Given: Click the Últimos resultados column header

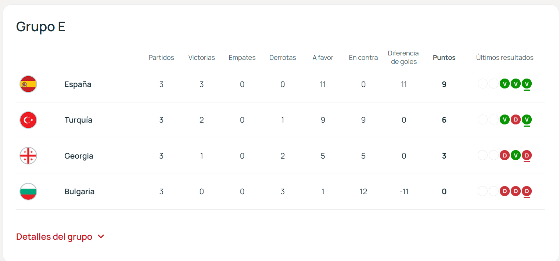Looking at the screenshot, I should 505,58.
